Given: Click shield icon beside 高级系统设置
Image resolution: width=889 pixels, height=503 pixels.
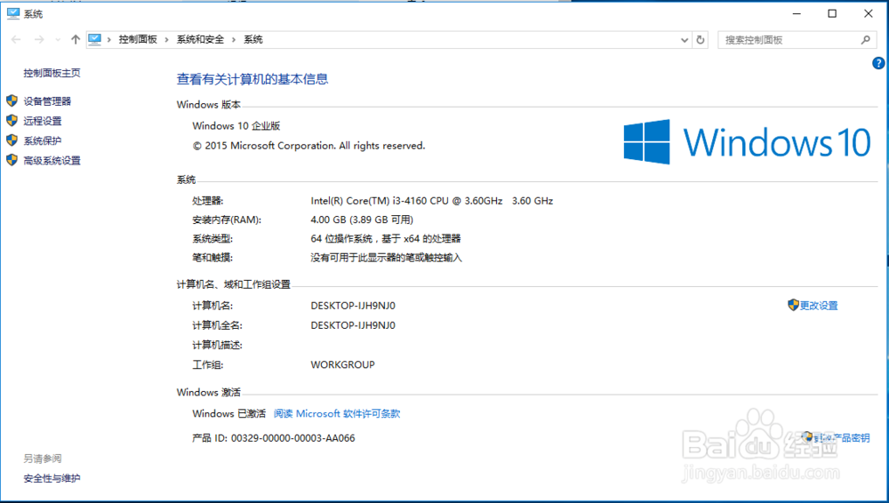Looking at the screenshot, I should [x=12, y=160].
